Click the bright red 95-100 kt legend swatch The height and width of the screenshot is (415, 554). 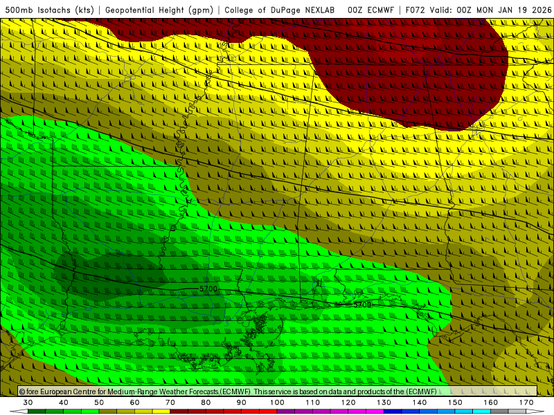tap(268, 412)
